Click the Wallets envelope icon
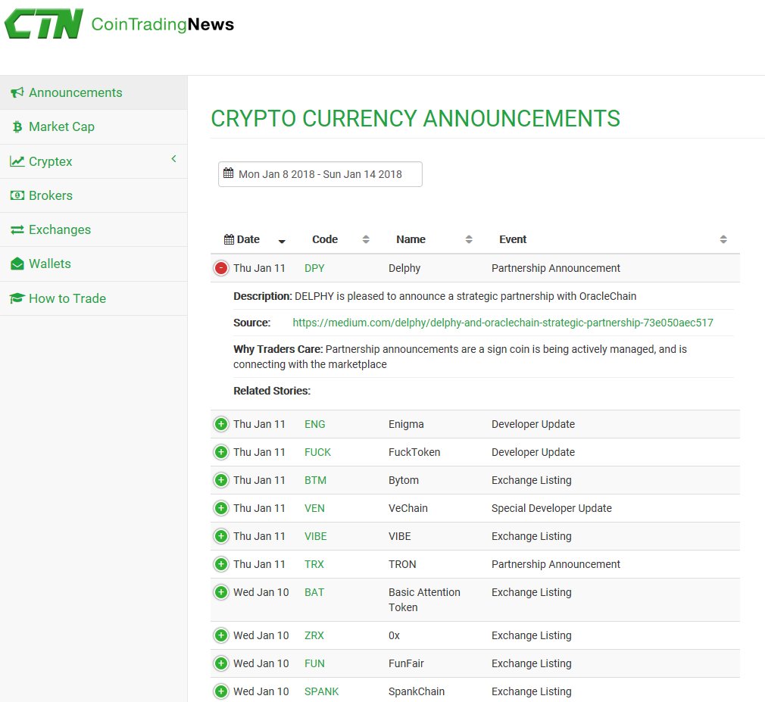This screenshot has height=702, width=765. click(x=17, y=264)
